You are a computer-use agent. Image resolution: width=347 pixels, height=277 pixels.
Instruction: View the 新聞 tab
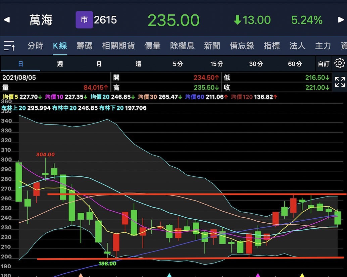[x=212, y=46]
